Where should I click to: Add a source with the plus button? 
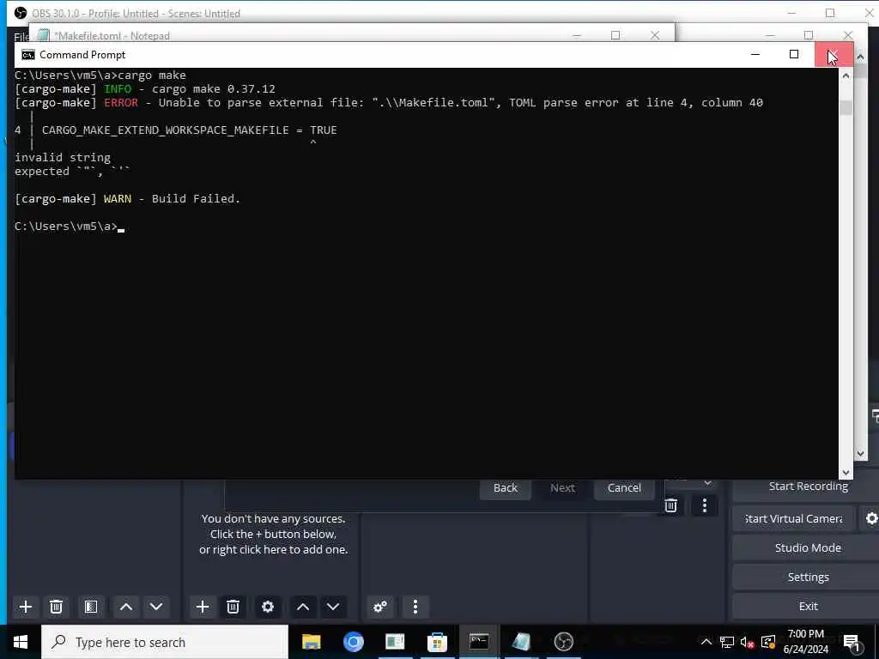(203, 607)
